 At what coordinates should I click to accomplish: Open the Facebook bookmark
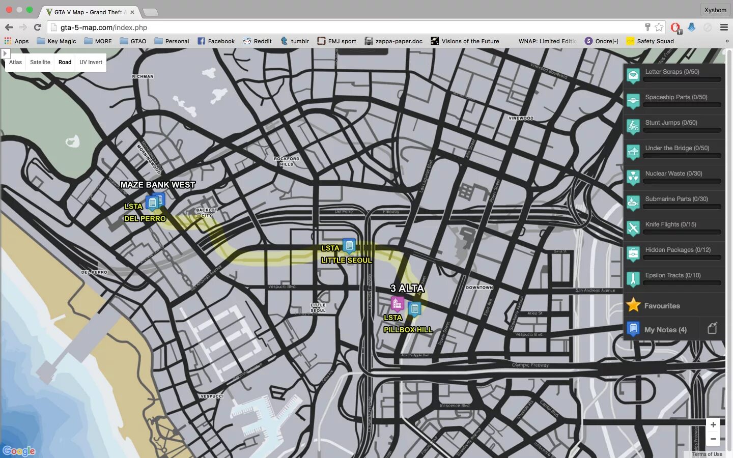point(216,41)
